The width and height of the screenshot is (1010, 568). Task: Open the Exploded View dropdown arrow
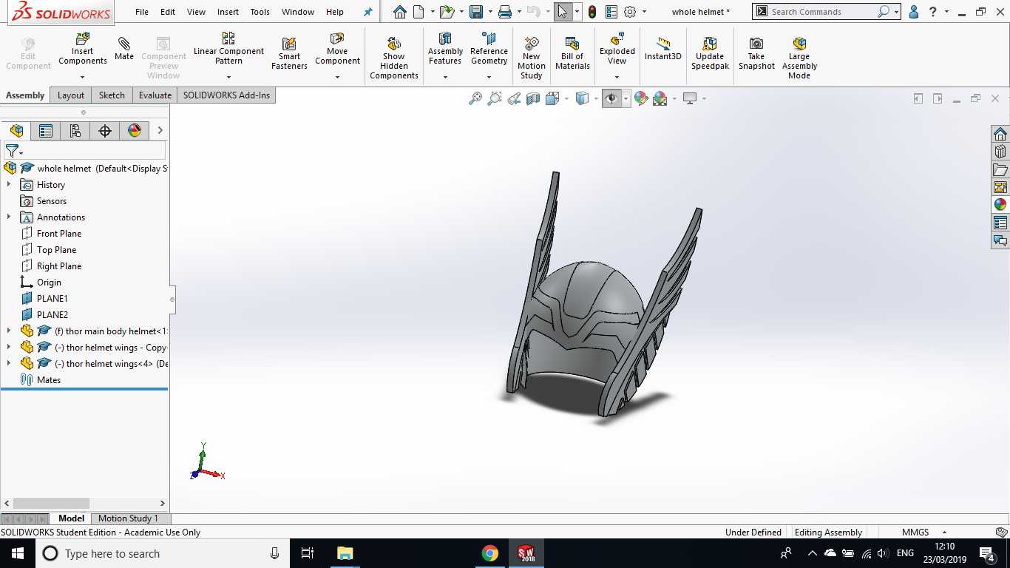coord(617,77)
